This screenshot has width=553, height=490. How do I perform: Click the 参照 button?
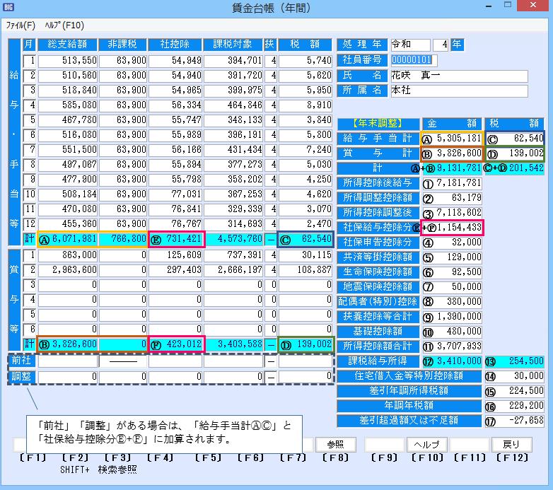tap(335, 445)
